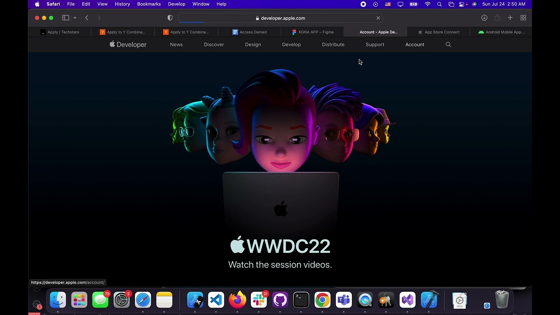Open the Distribute section

(x=333, y=45)
